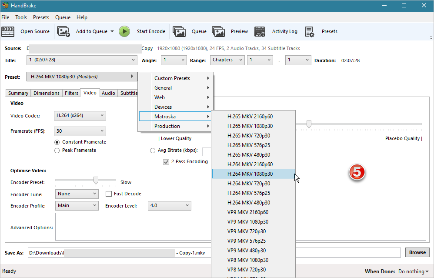Image resolution: width=434 pixels, height=278 pixels.
Task: Open the start chapter dropdown
Action: [x=260, y=60]
